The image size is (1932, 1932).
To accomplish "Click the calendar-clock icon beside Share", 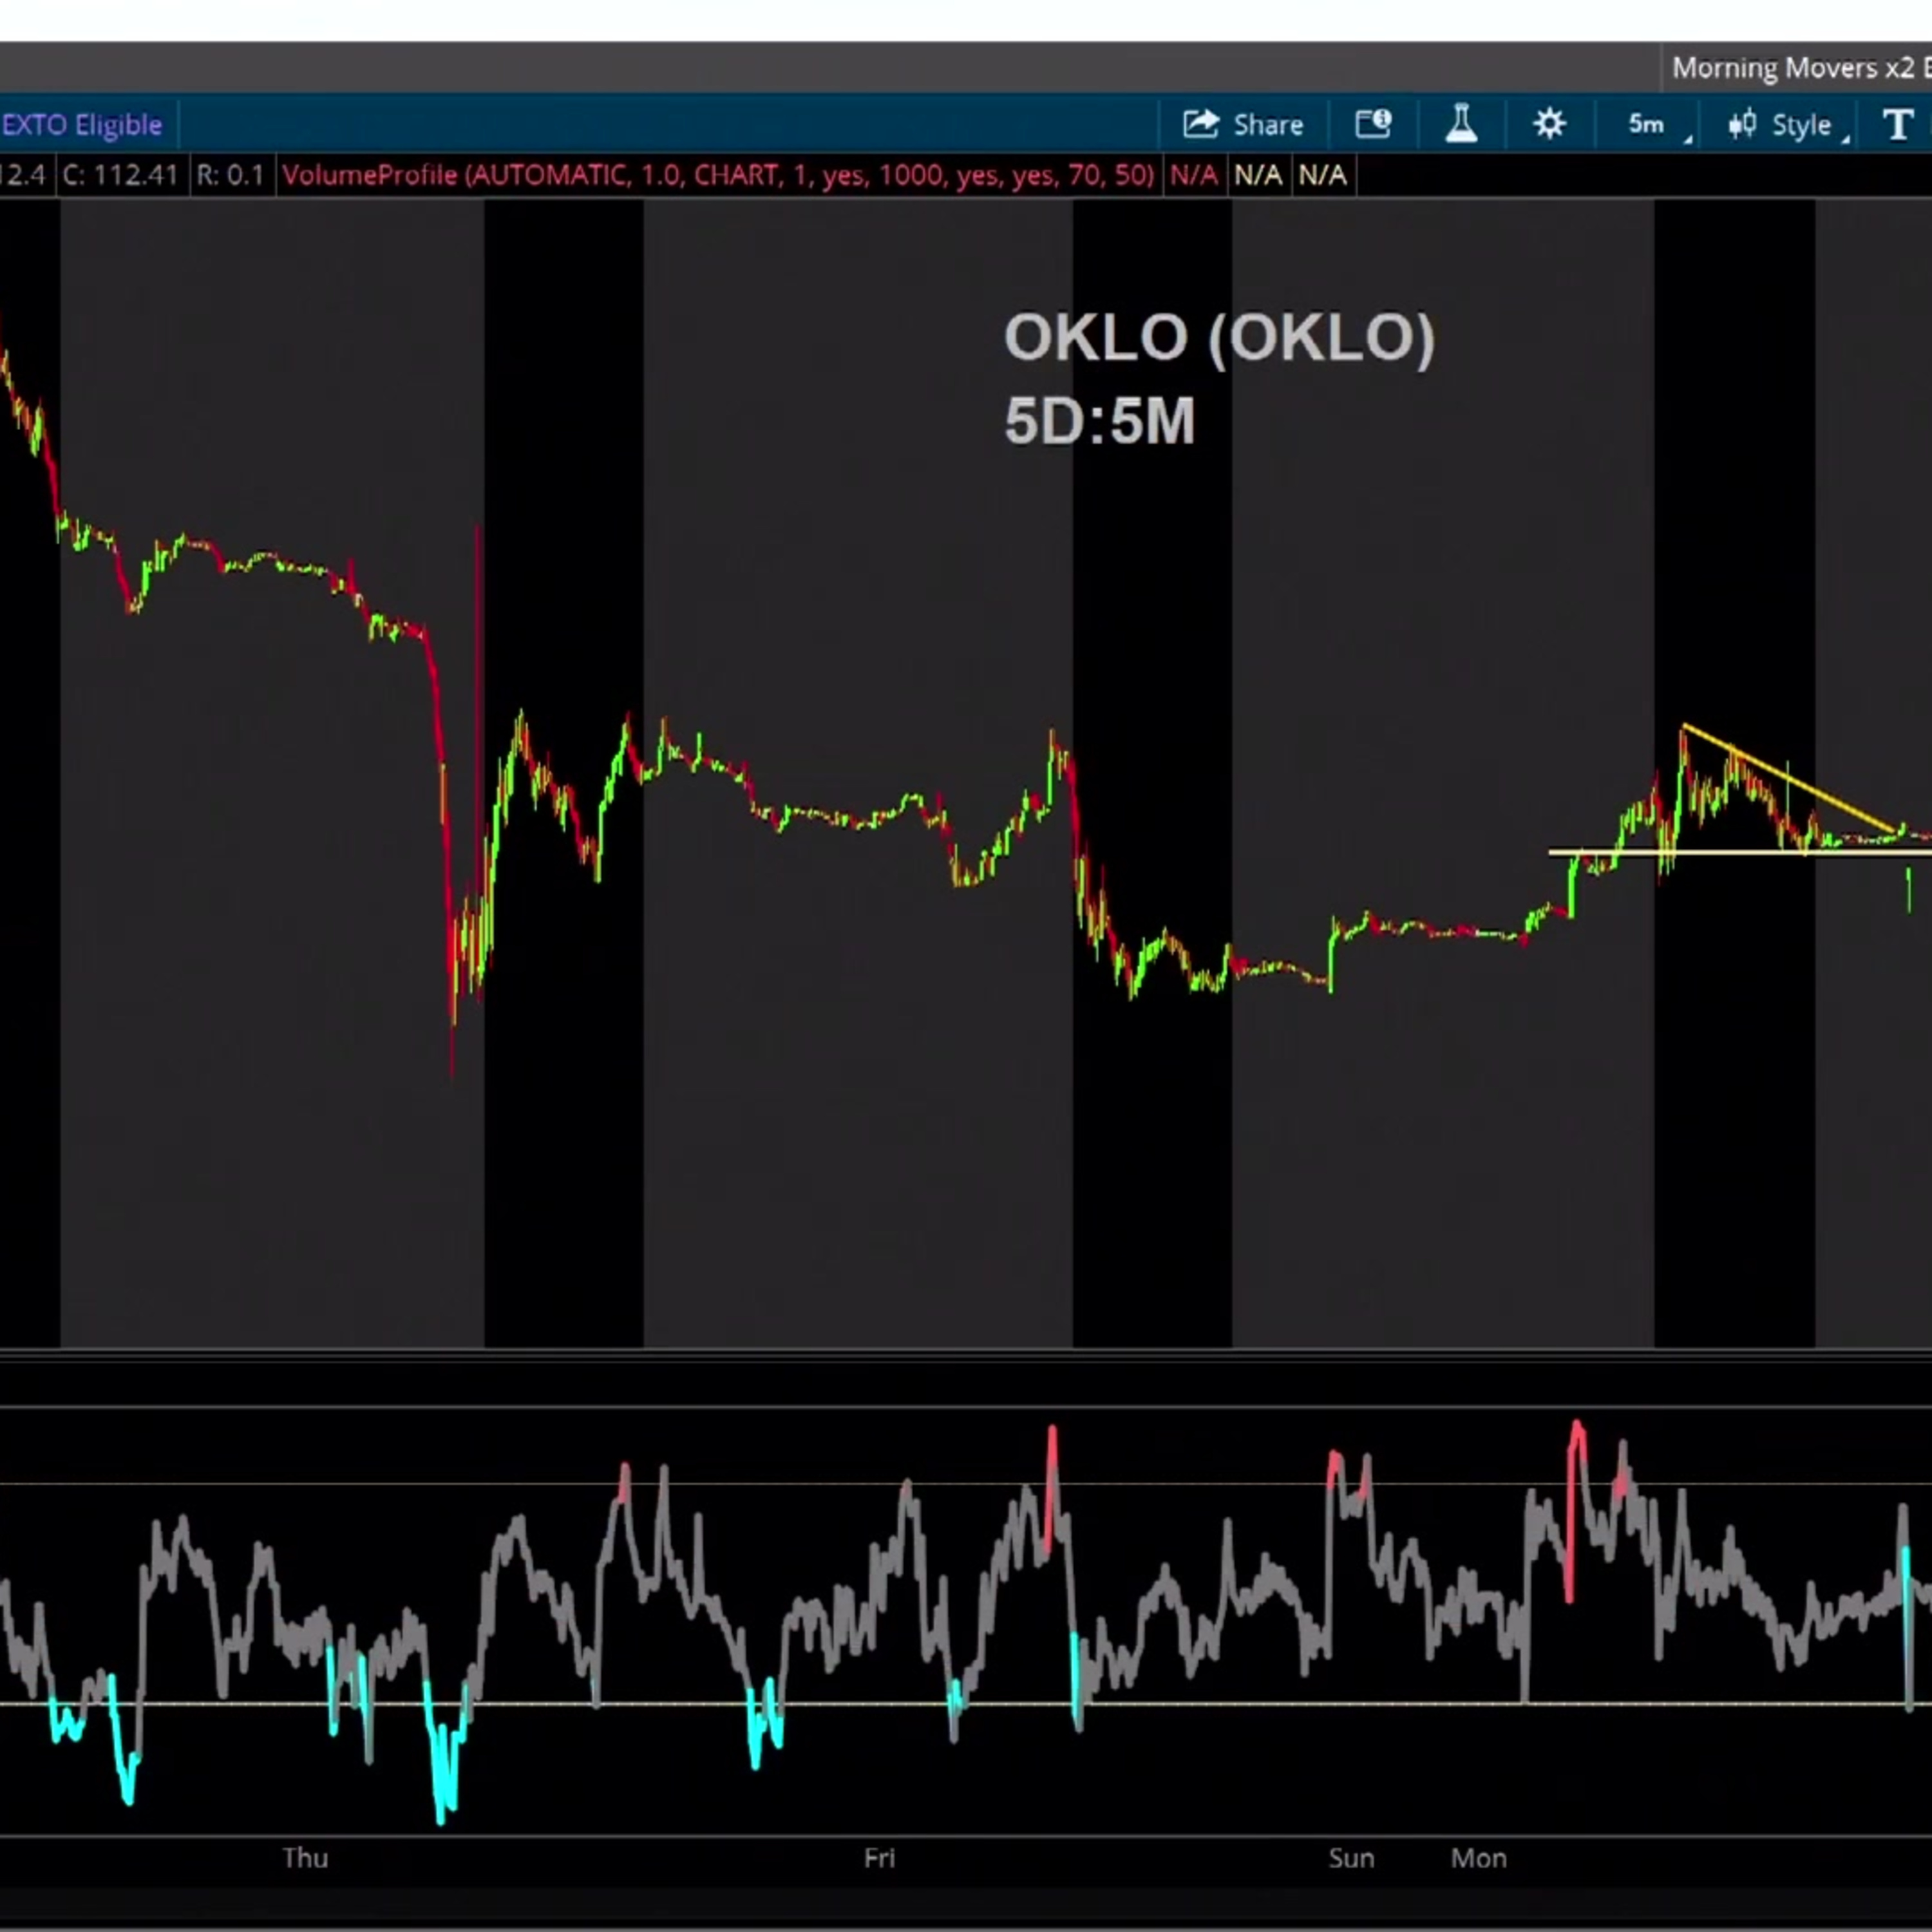I will pos(1373,124).
